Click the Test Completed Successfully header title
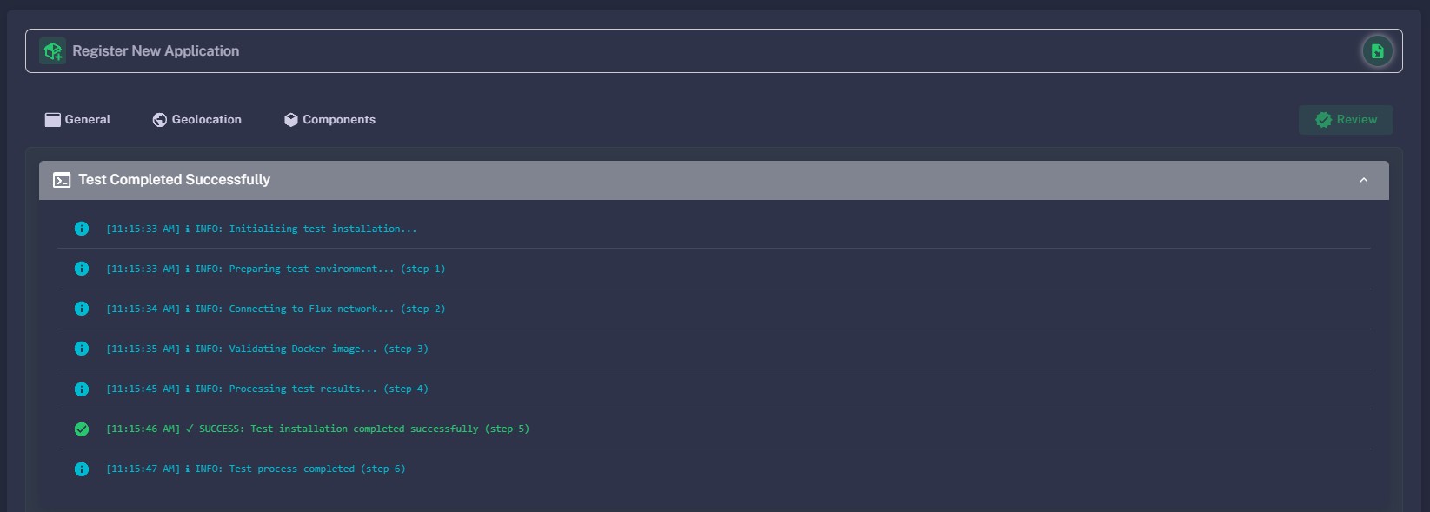Image resolution: width=1430 pixels, height=512 pixels. coord(174,180)
